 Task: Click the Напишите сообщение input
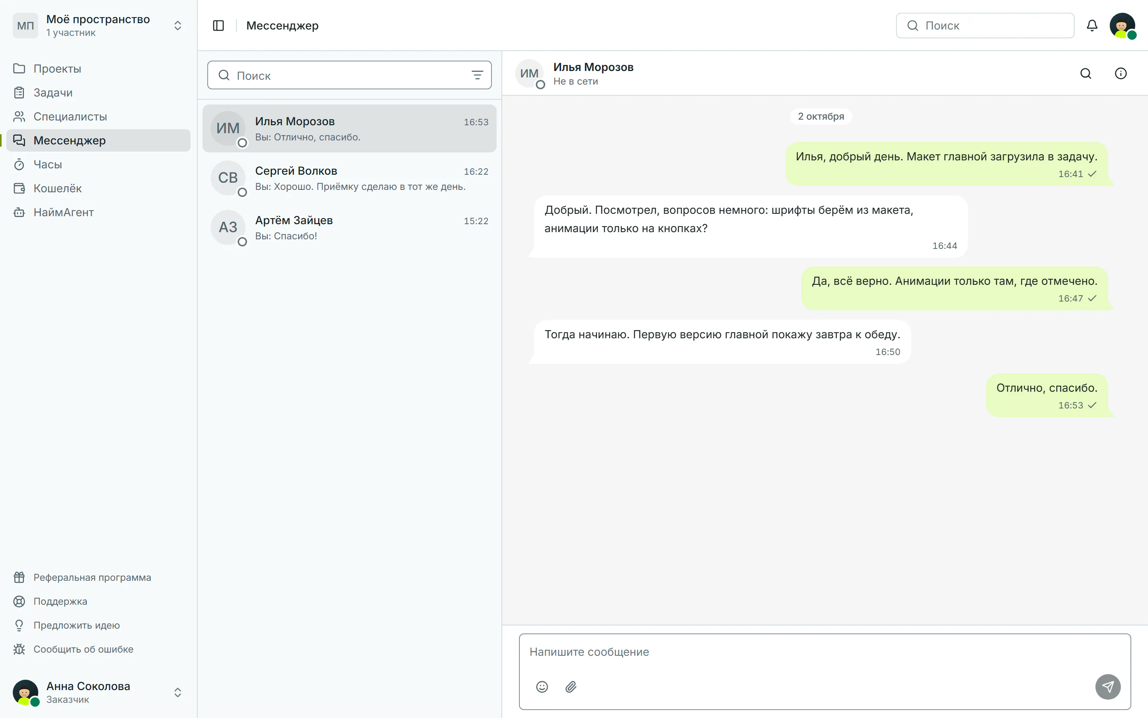(x=824, y=652)
